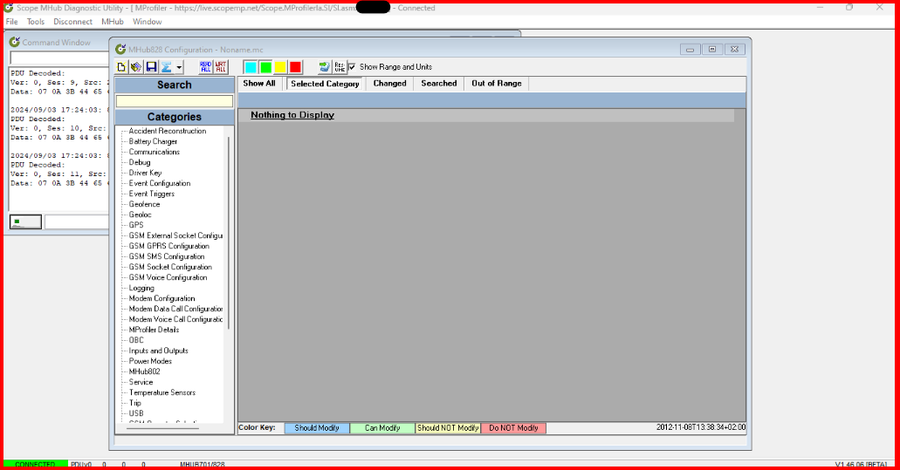Viewport: 900px width, 470px height.
Task: Click the CONNECTED status bar indicator
Action: click(36, 464)
